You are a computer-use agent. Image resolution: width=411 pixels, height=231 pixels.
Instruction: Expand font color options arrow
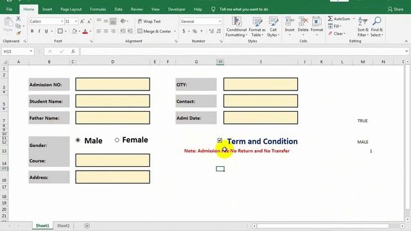[90, 31]
